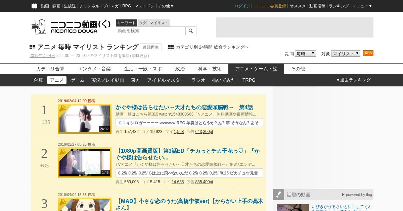Open the 生活・一般・スポ category tab
Viewport: 403px width, 211px height.
click(x=143, y=69)
